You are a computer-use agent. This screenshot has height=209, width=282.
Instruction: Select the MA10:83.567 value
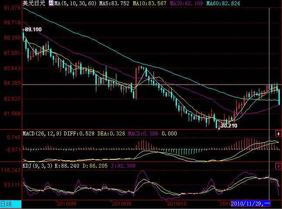point(149,3)
